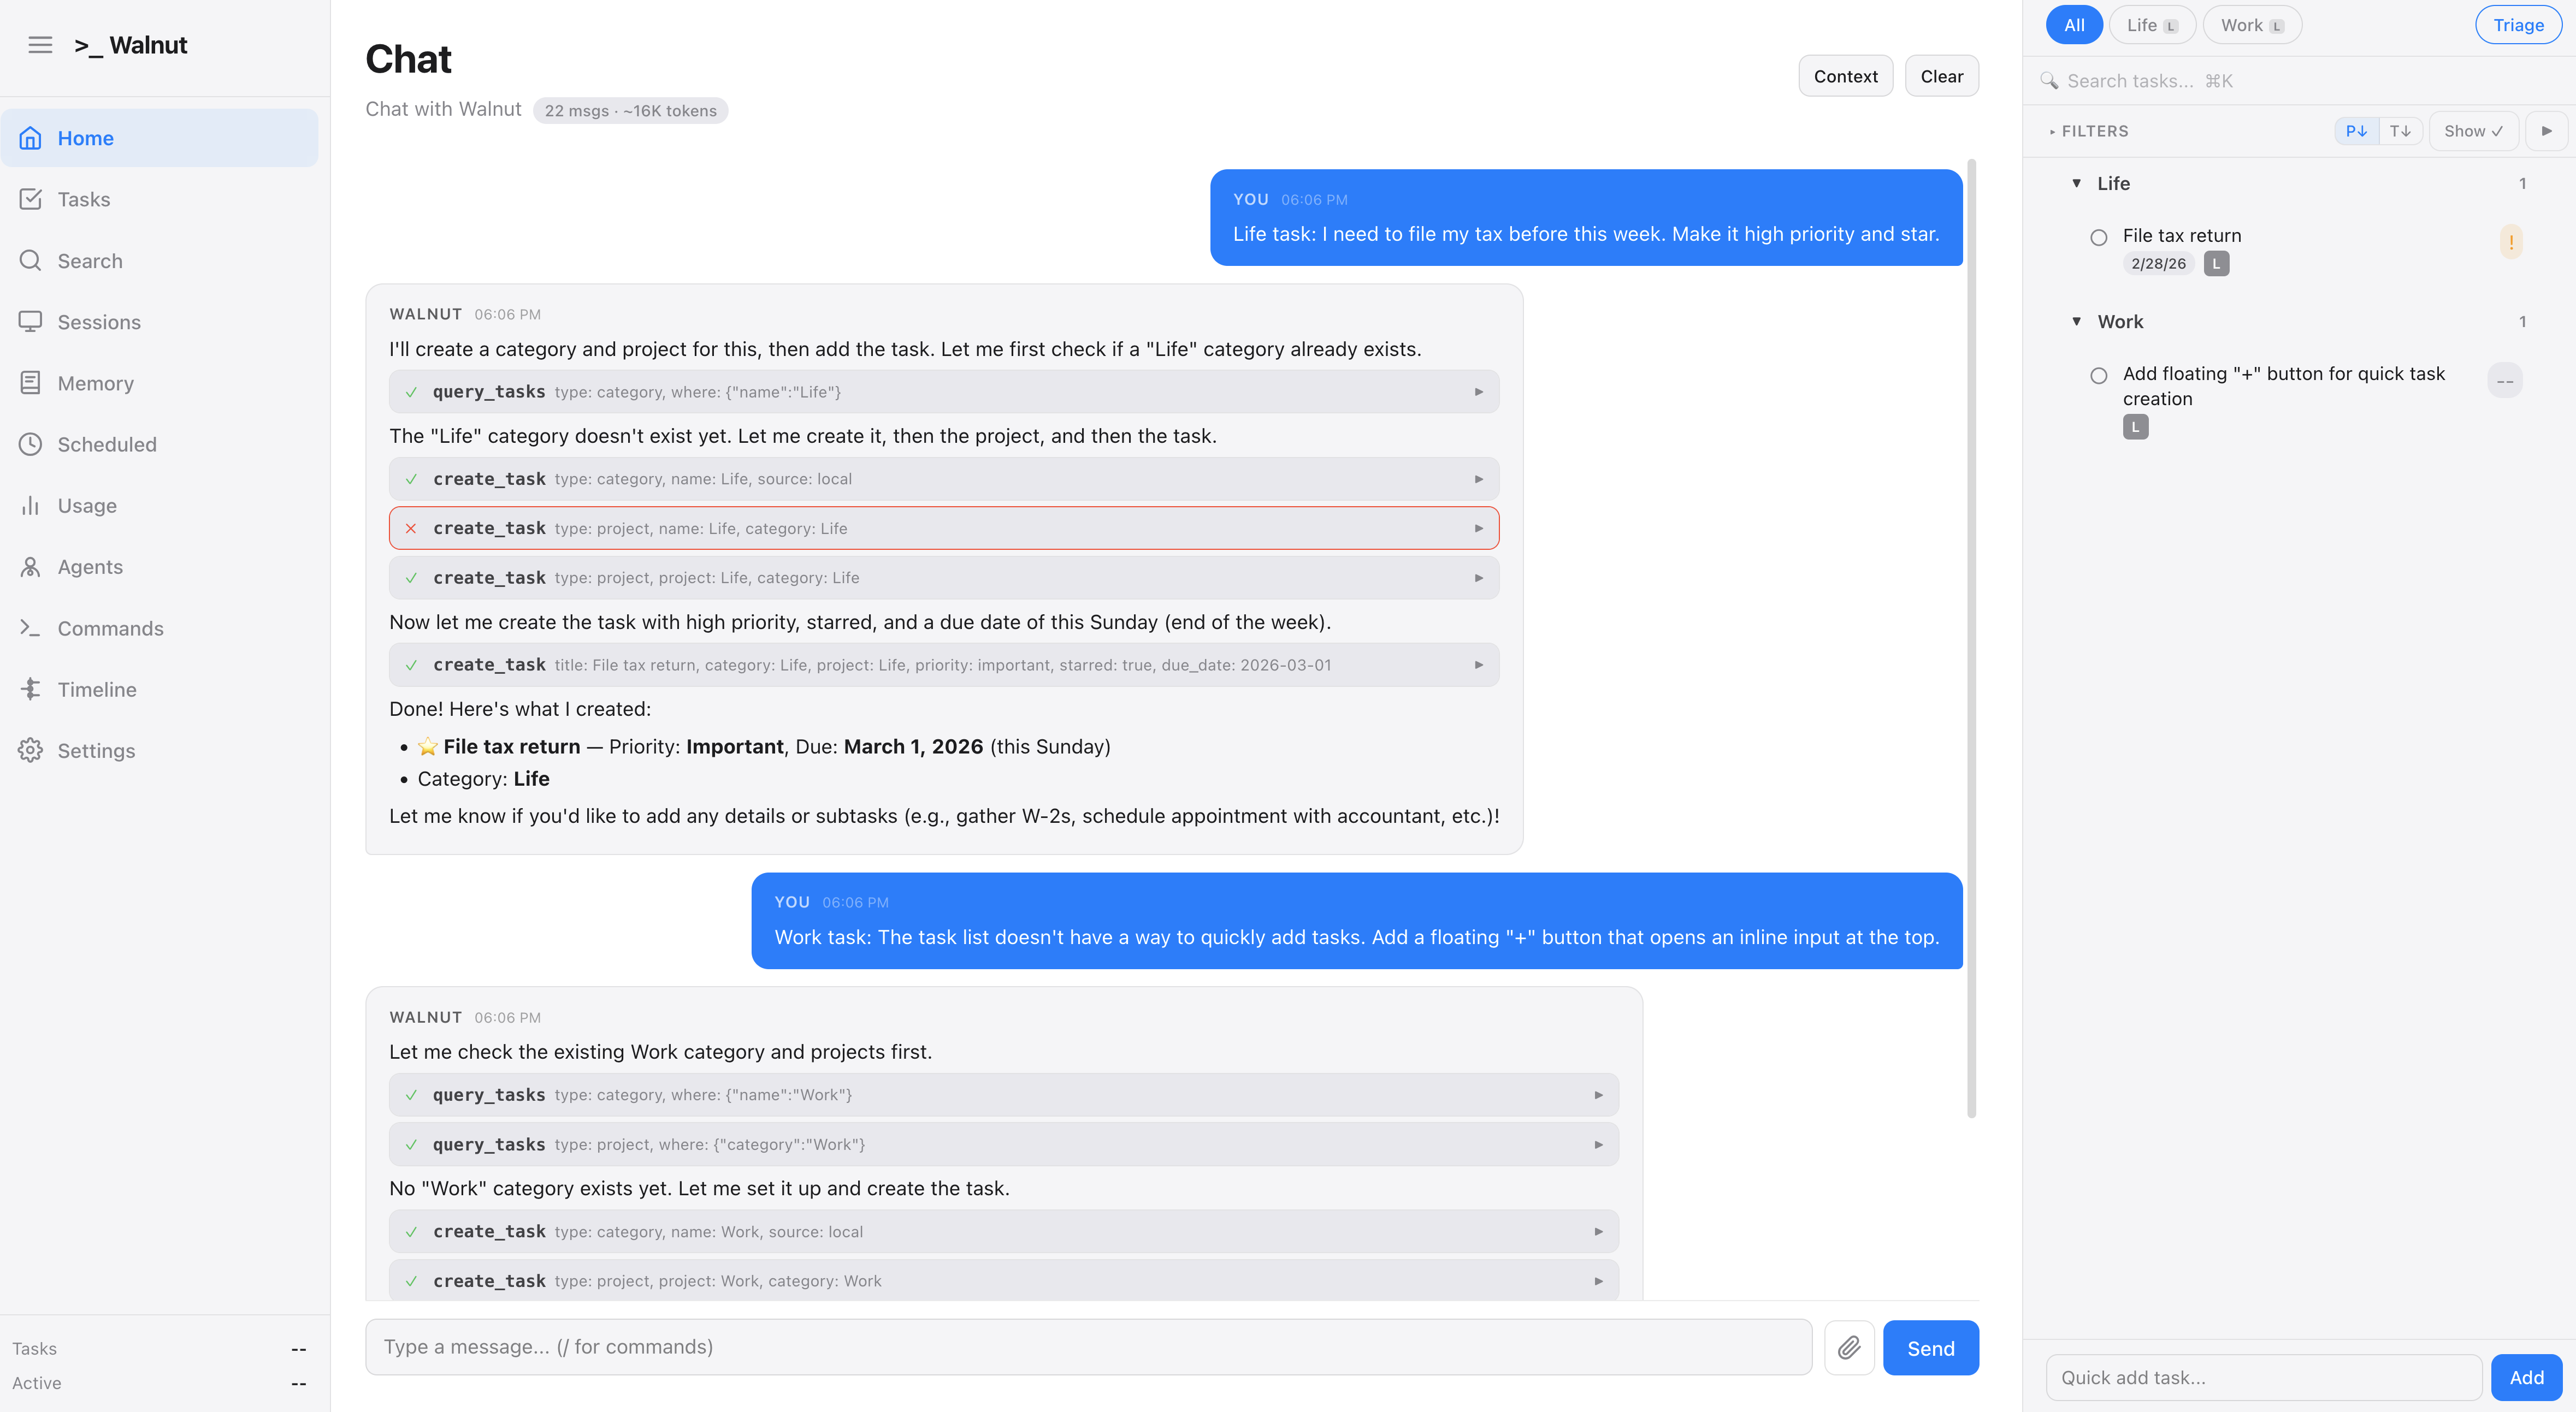Image resolution: width=2576 pixels, height=1412 pixels.
Task: Open Triage mode
Action: point(2518,25)
